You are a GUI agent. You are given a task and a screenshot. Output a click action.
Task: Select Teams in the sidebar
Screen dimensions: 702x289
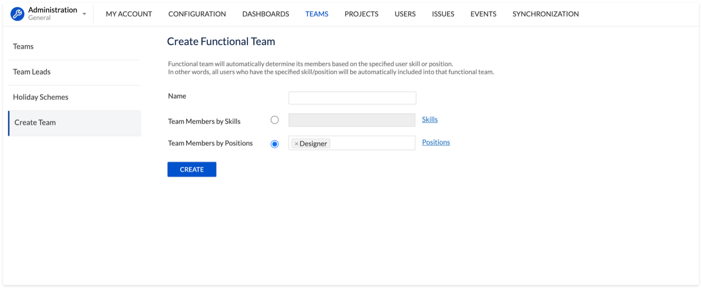point(23,47)
